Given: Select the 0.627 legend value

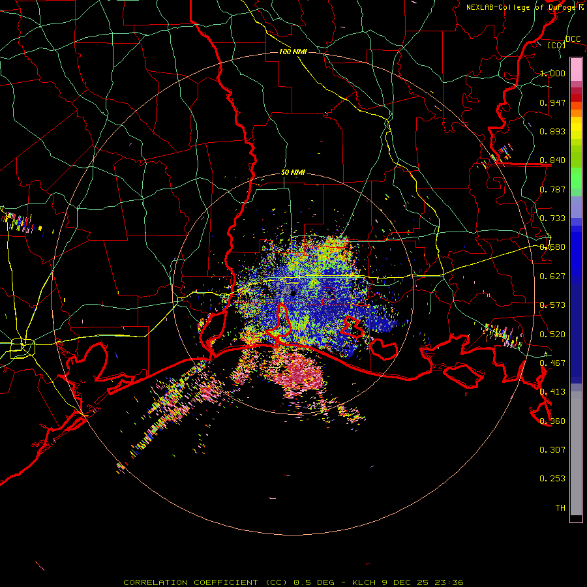Looking at the screenshot, I should [x=552, y=277].
